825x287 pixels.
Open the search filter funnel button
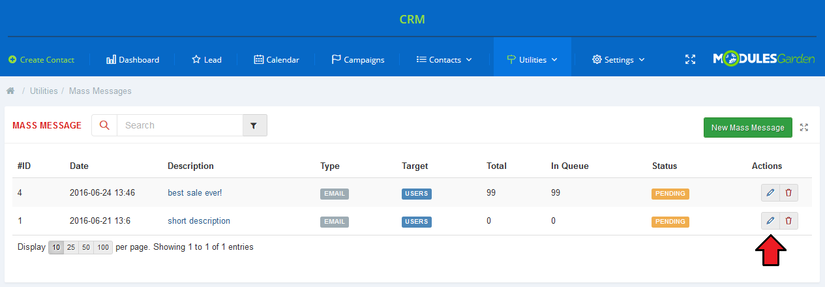tap(255, 125)
